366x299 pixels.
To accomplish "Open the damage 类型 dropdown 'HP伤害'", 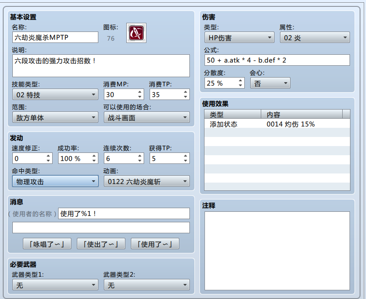I will pyautogui.click(x=239, y=37).
